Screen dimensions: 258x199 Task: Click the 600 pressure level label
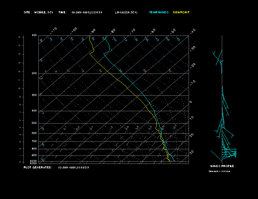point(34,133)
